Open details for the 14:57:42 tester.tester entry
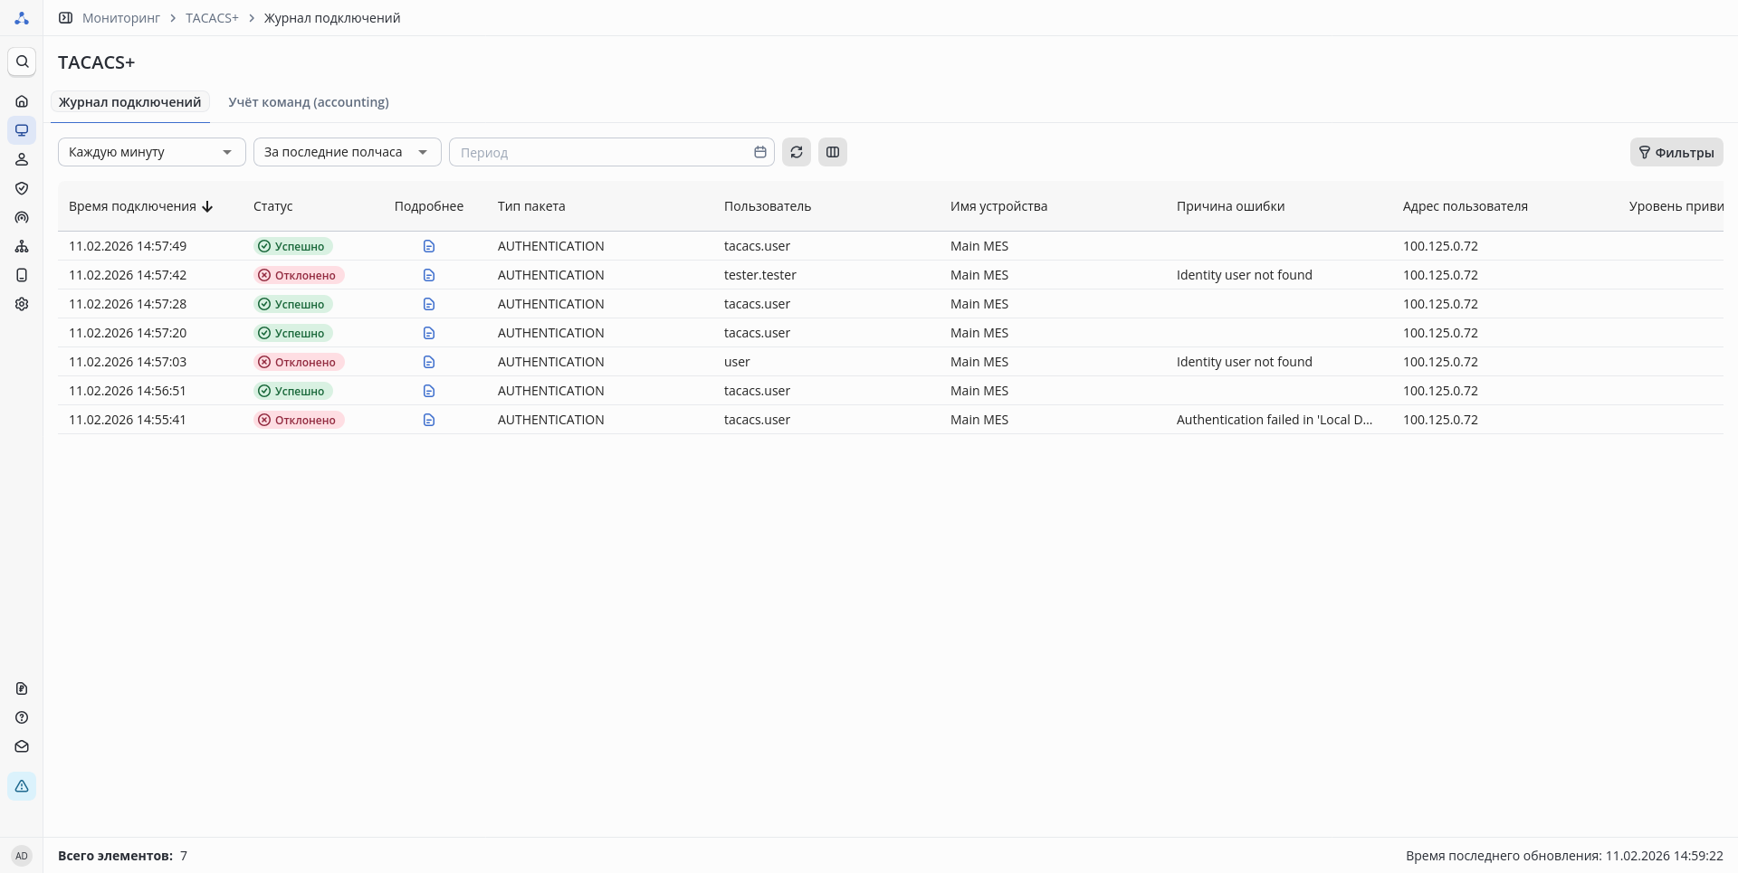Image resolution: width=1738 pixels, height=873 pixels. click(x=429, y=275)
